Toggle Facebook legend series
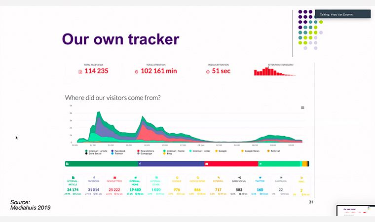Image resolution: width=375 pixels, height=222 pixels. [x=118, y=151]
